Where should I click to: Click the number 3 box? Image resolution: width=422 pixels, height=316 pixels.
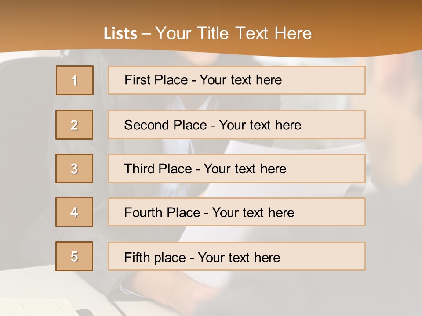pos(74,169)
